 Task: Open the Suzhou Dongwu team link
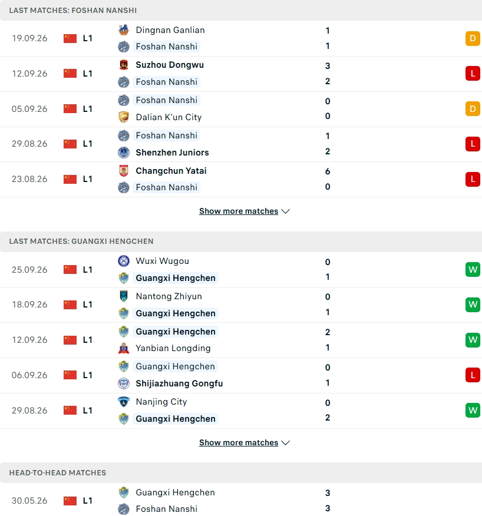(170, 65)
